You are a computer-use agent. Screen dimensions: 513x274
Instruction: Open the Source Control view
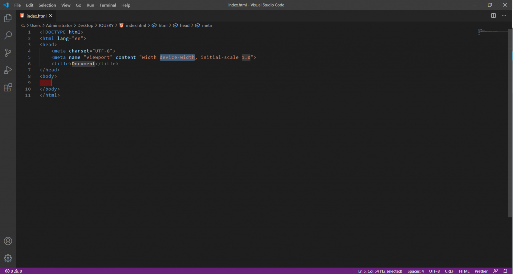(x=8, y=53)
